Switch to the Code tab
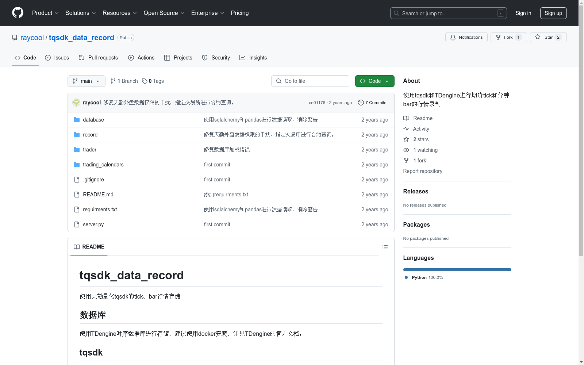Image resolution: width=584 pixels, height=365 pixels. [26, 58]
